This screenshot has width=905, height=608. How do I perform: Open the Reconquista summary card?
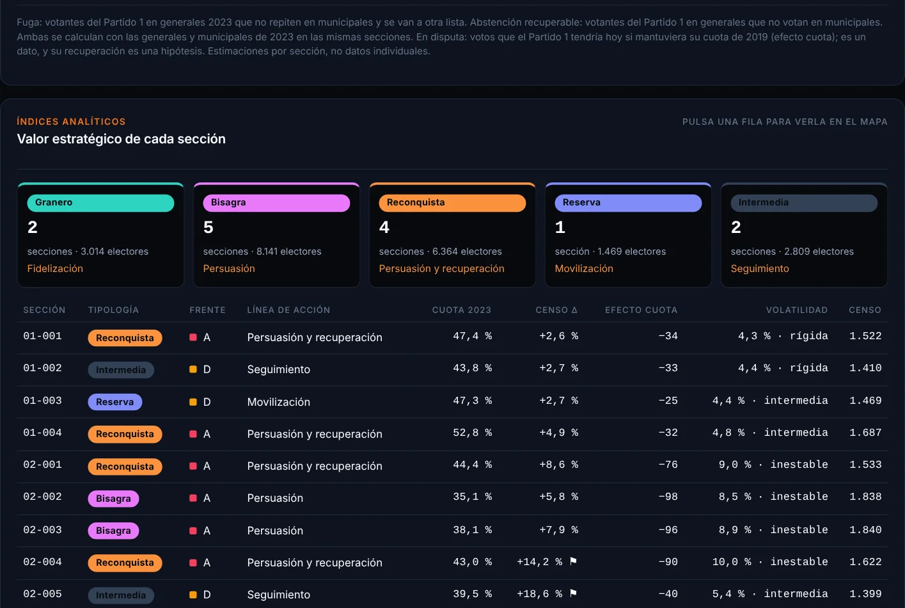(x=453, y=235)
